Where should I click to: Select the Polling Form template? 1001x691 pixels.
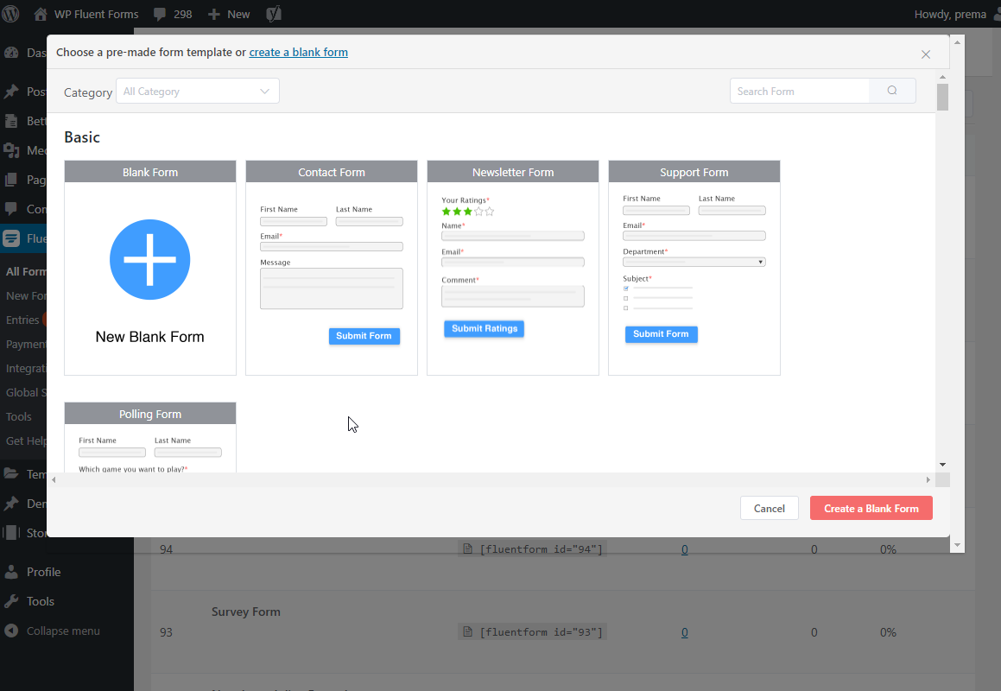(x=150, y=437)
